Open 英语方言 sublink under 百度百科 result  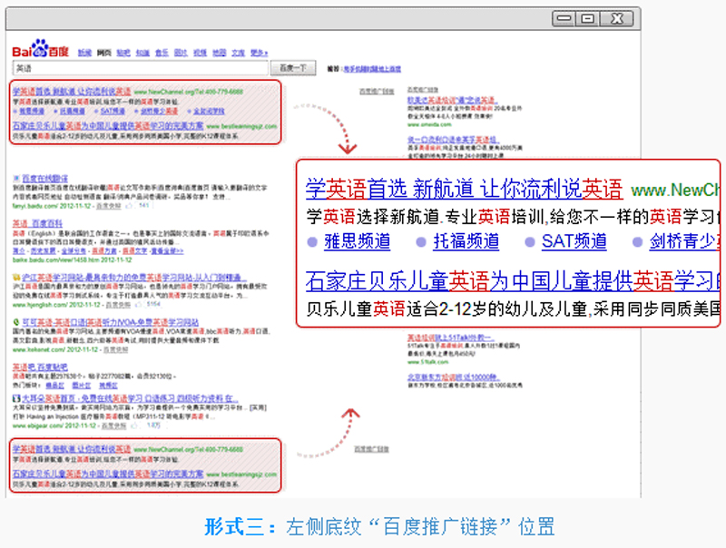point(104,250)
